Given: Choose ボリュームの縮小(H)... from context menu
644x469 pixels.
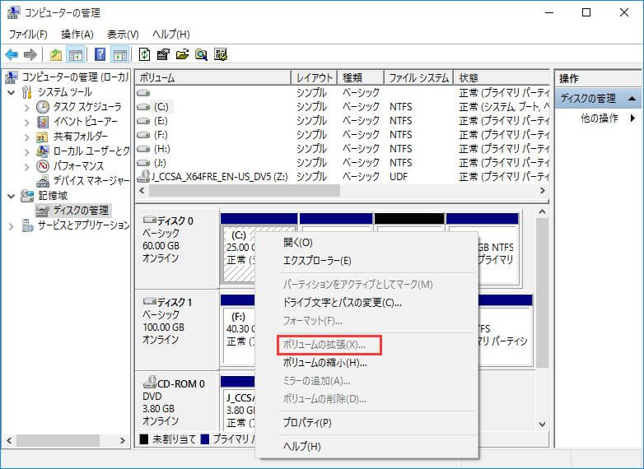Looking at the screenshot, I should point(324,362).
